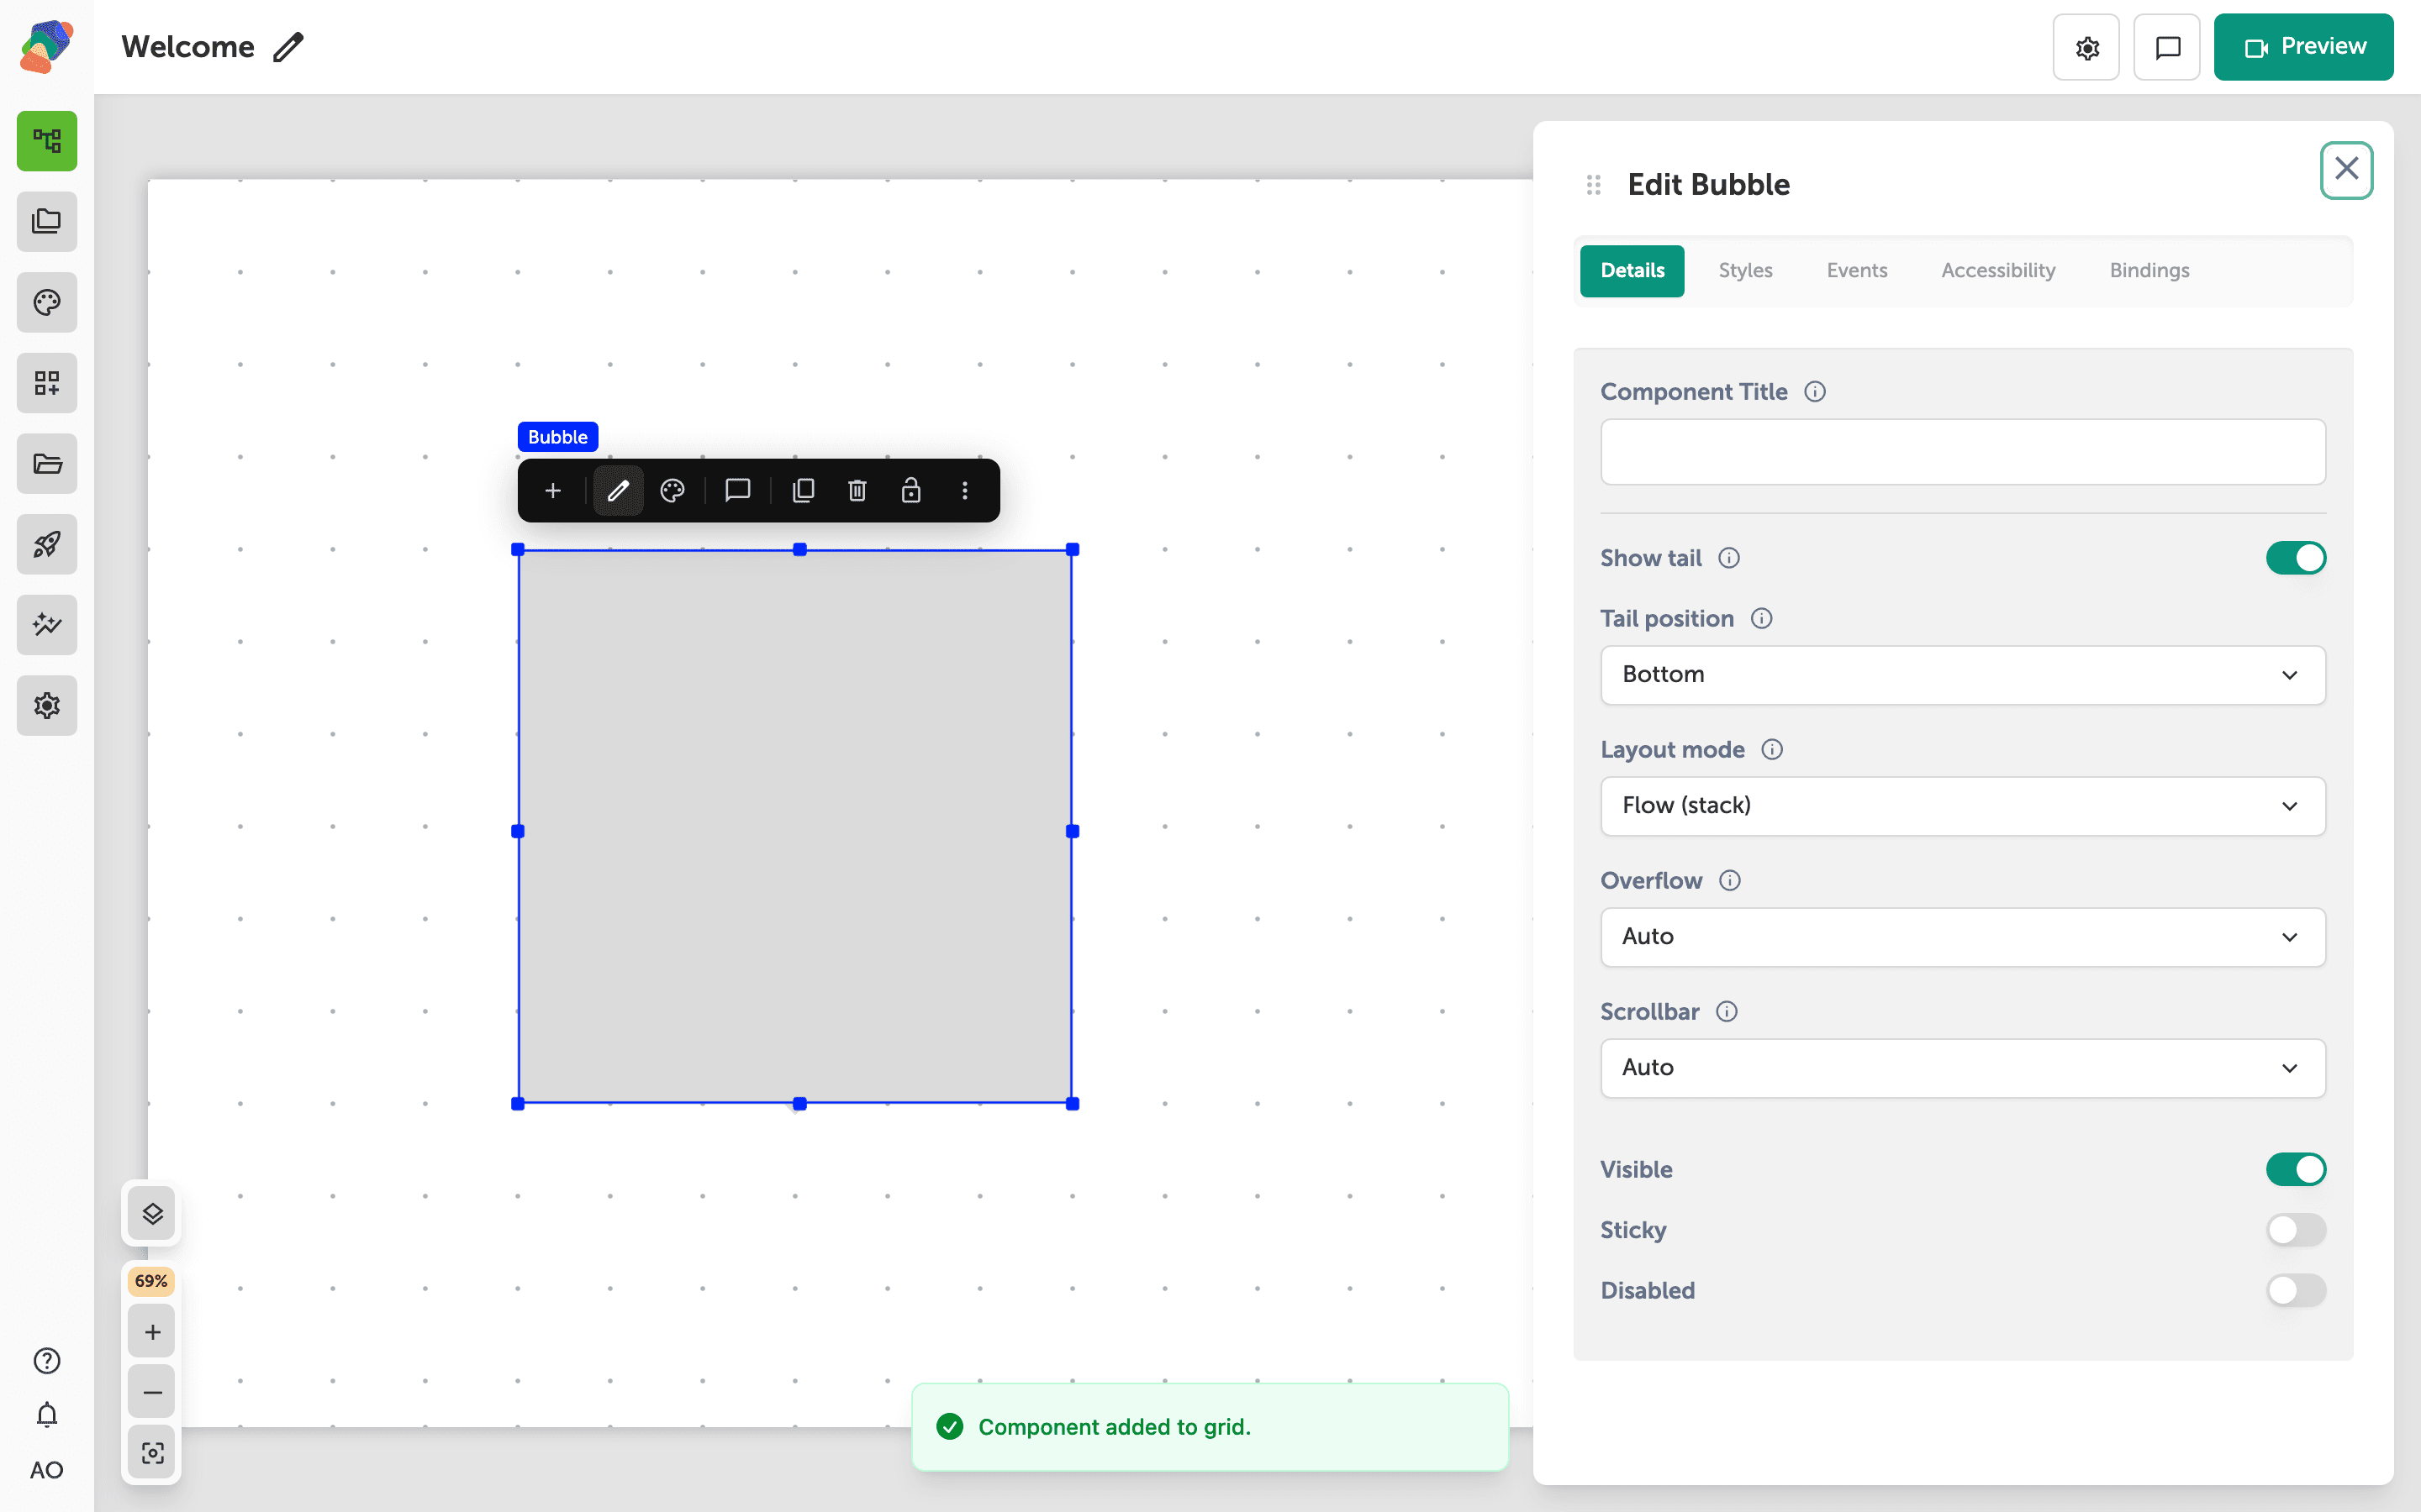Open the pages stack icon in sidebar
Screen dimensions: 2421x1512
47,221
